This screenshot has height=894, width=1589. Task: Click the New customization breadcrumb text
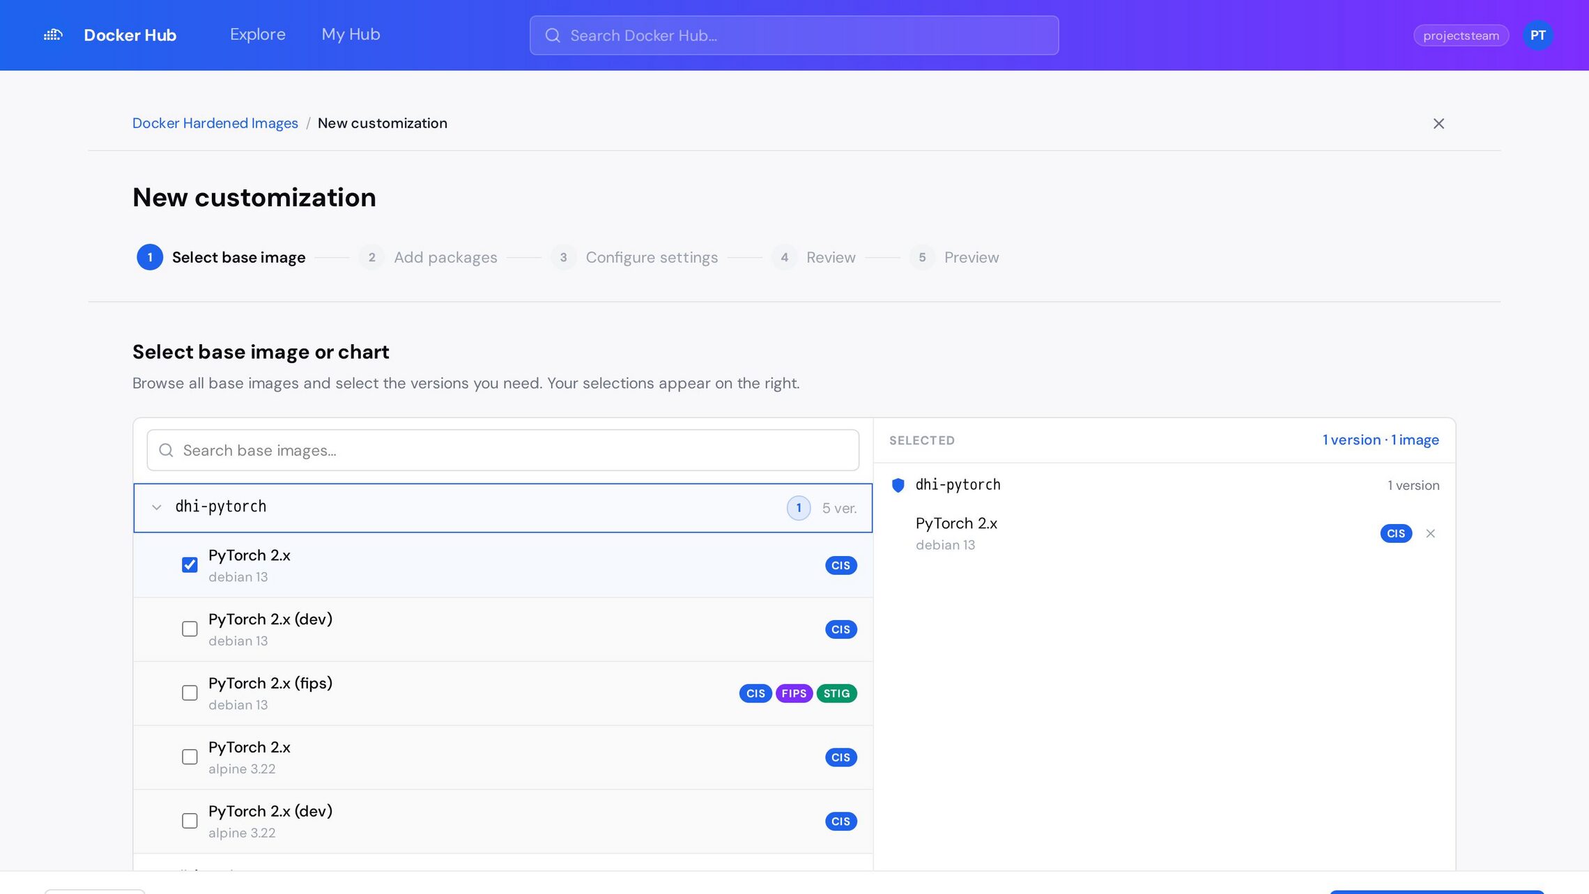[x=383, y=123]
